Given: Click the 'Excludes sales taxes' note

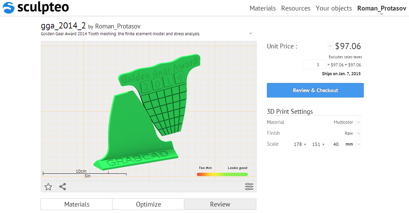Looking at the screenshot, I should point(345,57).
